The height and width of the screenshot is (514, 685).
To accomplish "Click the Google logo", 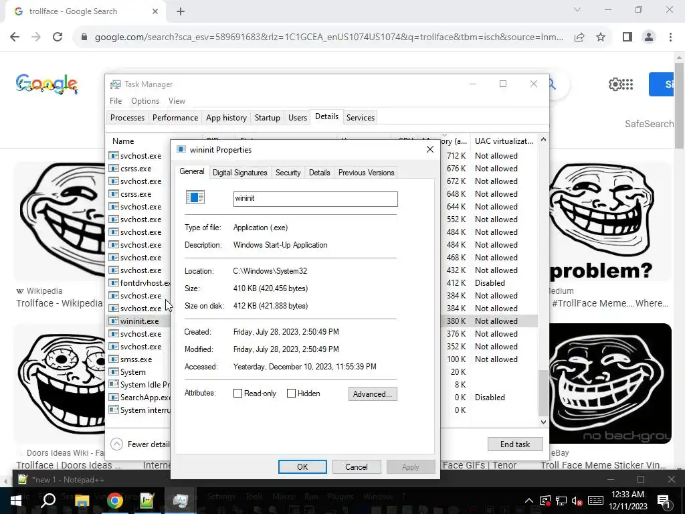I will pyautogui.click(x=47, y=84).
